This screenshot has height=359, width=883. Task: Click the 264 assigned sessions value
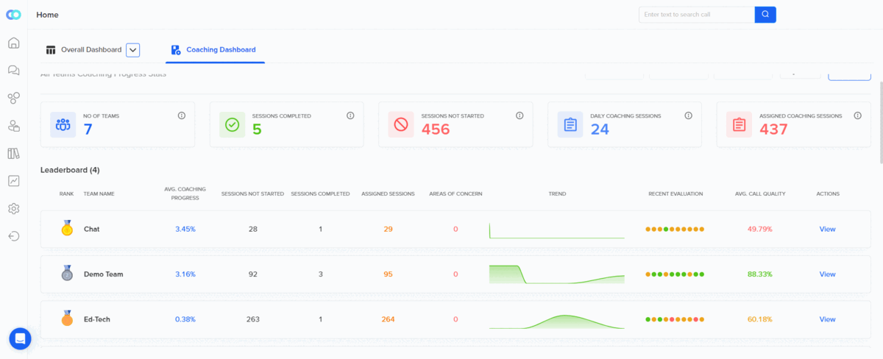388,319
